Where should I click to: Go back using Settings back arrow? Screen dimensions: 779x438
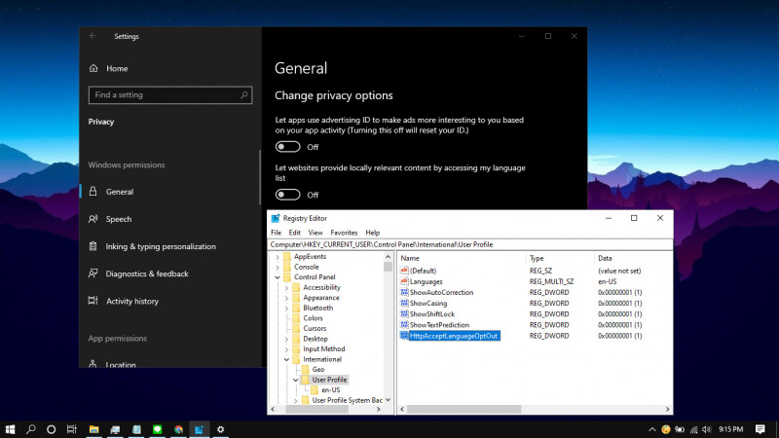coord(93,36)
